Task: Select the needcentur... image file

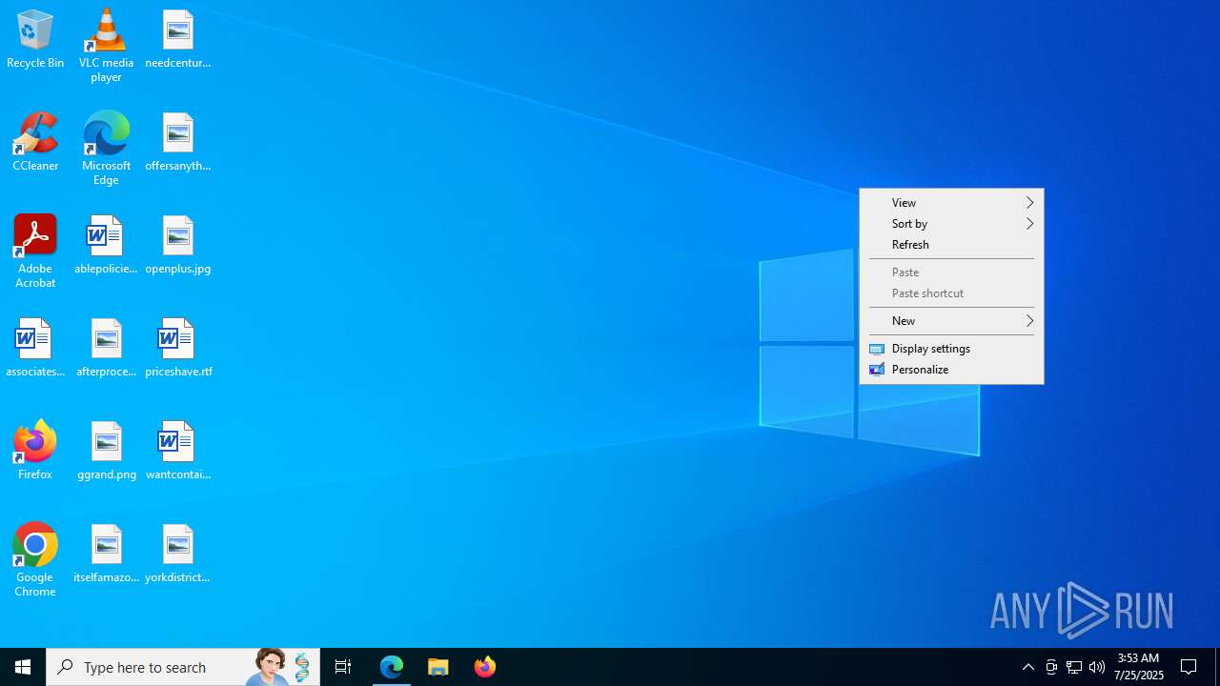Action: (x=178, y=40)
